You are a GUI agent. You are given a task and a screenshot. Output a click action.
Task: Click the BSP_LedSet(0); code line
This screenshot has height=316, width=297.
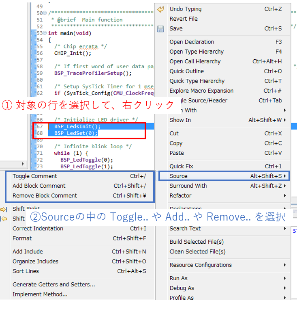coord(76,133)
